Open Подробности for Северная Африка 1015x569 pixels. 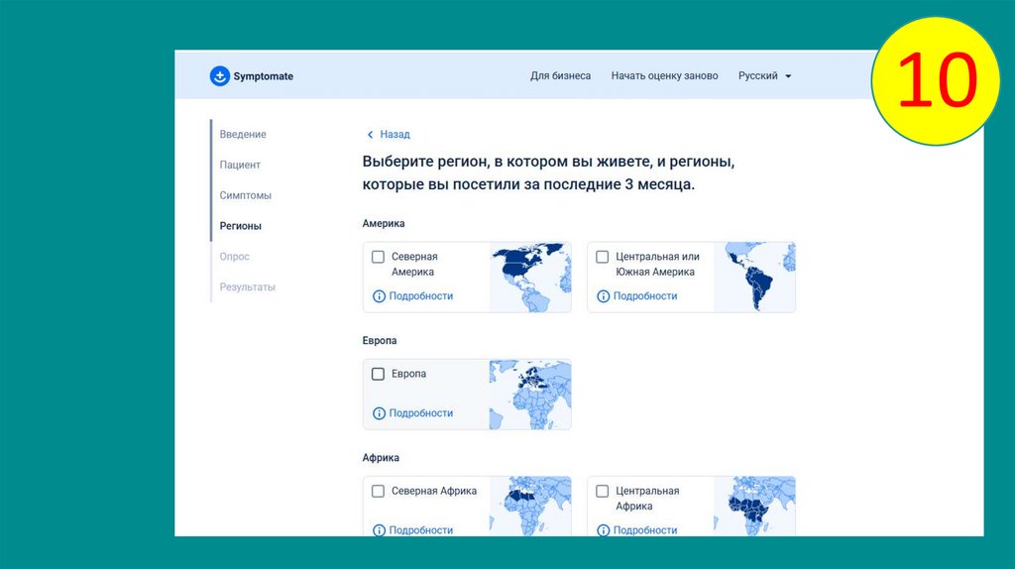coord(420,530)
